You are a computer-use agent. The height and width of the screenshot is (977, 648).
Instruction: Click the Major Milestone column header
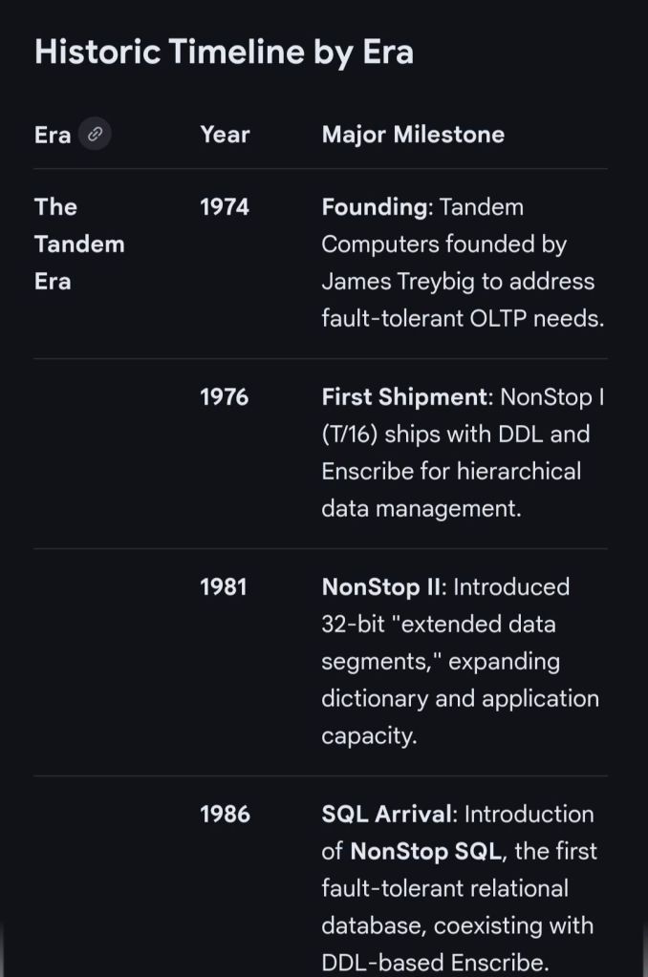coord(413,135)
